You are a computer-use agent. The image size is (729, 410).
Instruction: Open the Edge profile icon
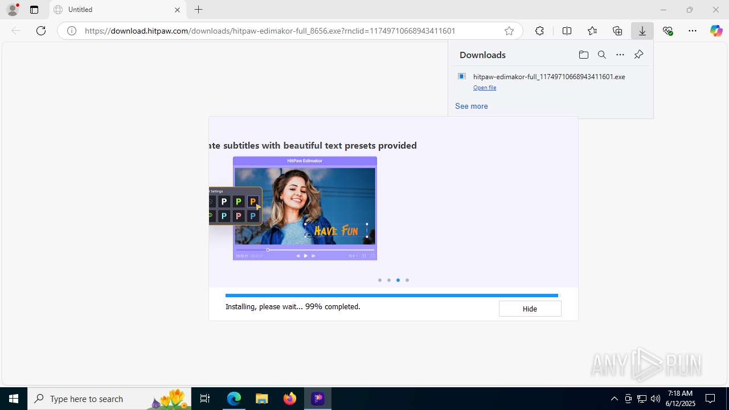13,10
